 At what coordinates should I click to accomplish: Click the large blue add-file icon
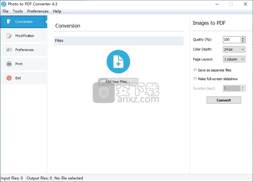(118, 62)
